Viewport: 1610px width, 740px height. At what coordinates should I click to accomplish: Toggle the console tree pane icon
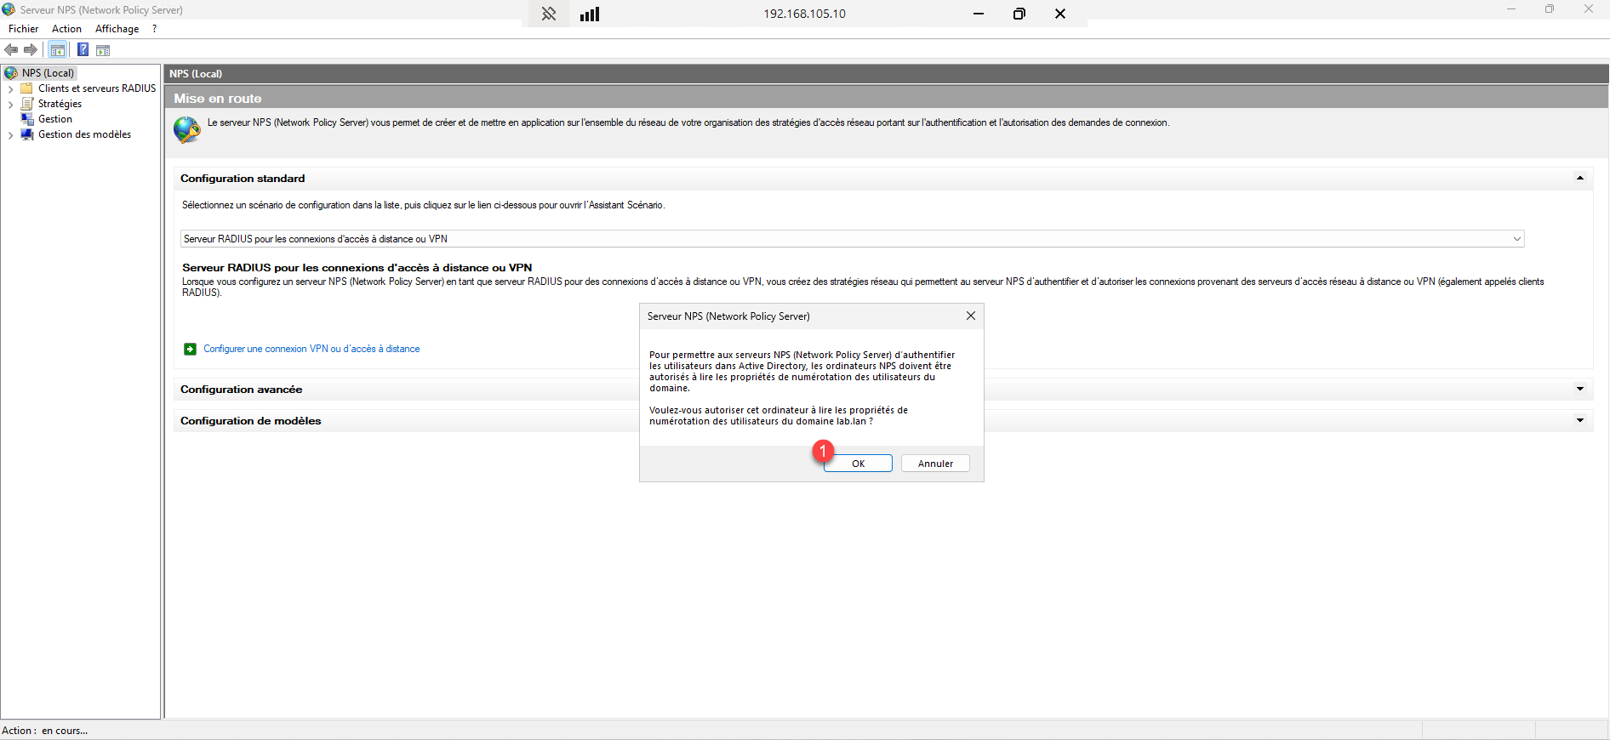tap(58, 50)
